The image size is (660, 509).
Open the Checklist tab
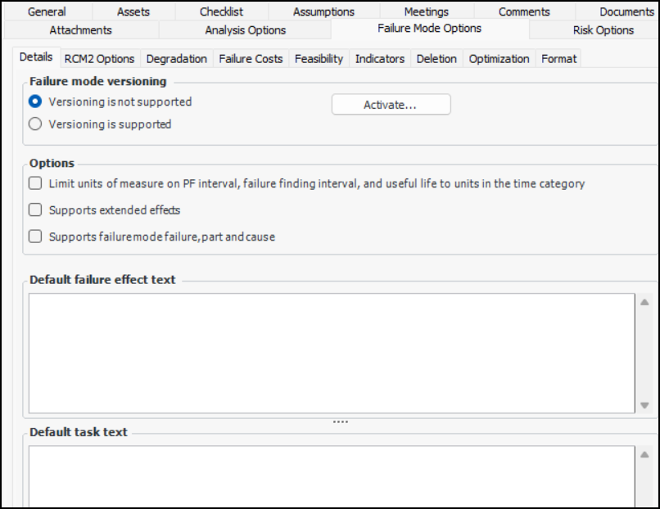pos(221,11)
